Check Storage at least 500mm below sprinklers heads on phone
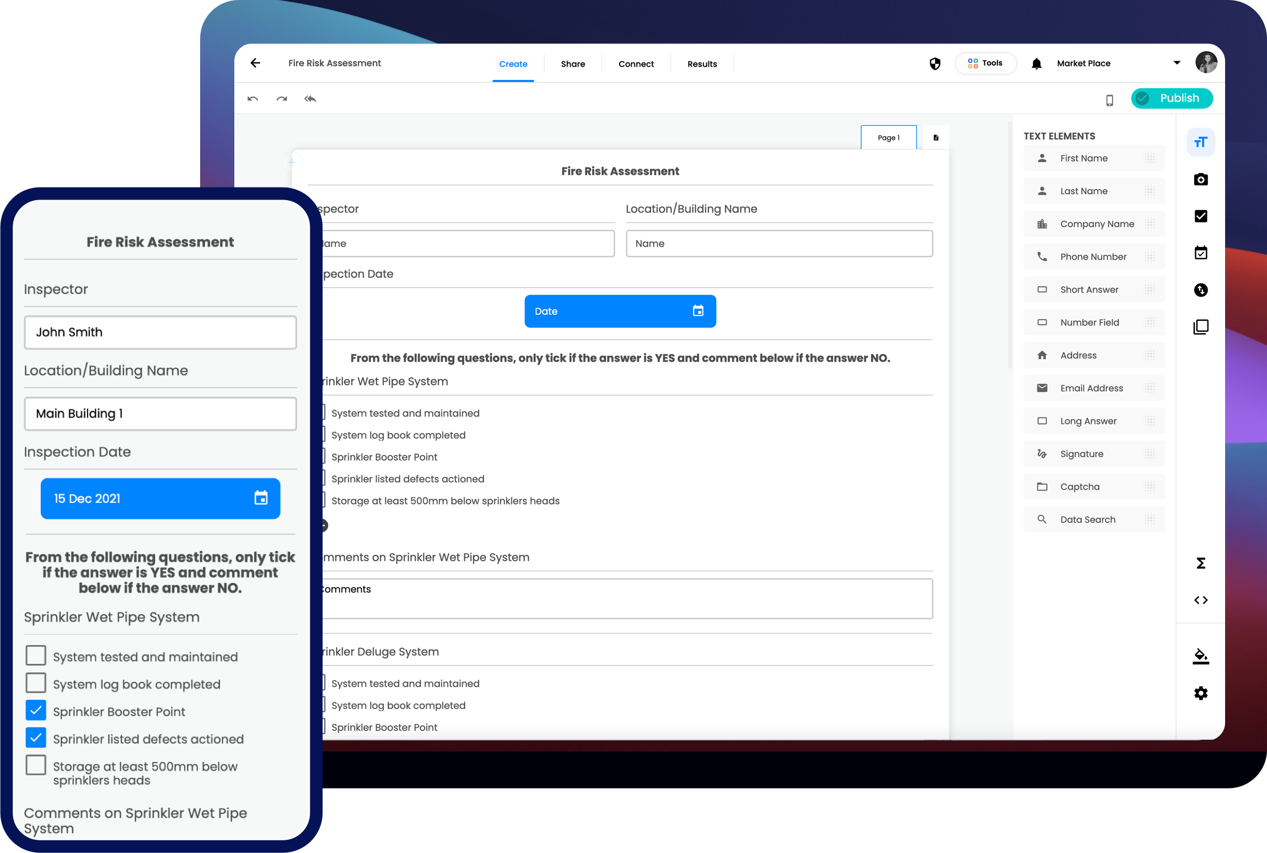The width and height of the screenshot is (1267, 853). click(x=36, y=765)
